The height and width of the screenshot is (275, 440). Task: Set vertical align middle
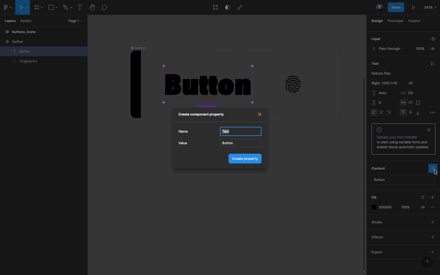pos(411,112)
